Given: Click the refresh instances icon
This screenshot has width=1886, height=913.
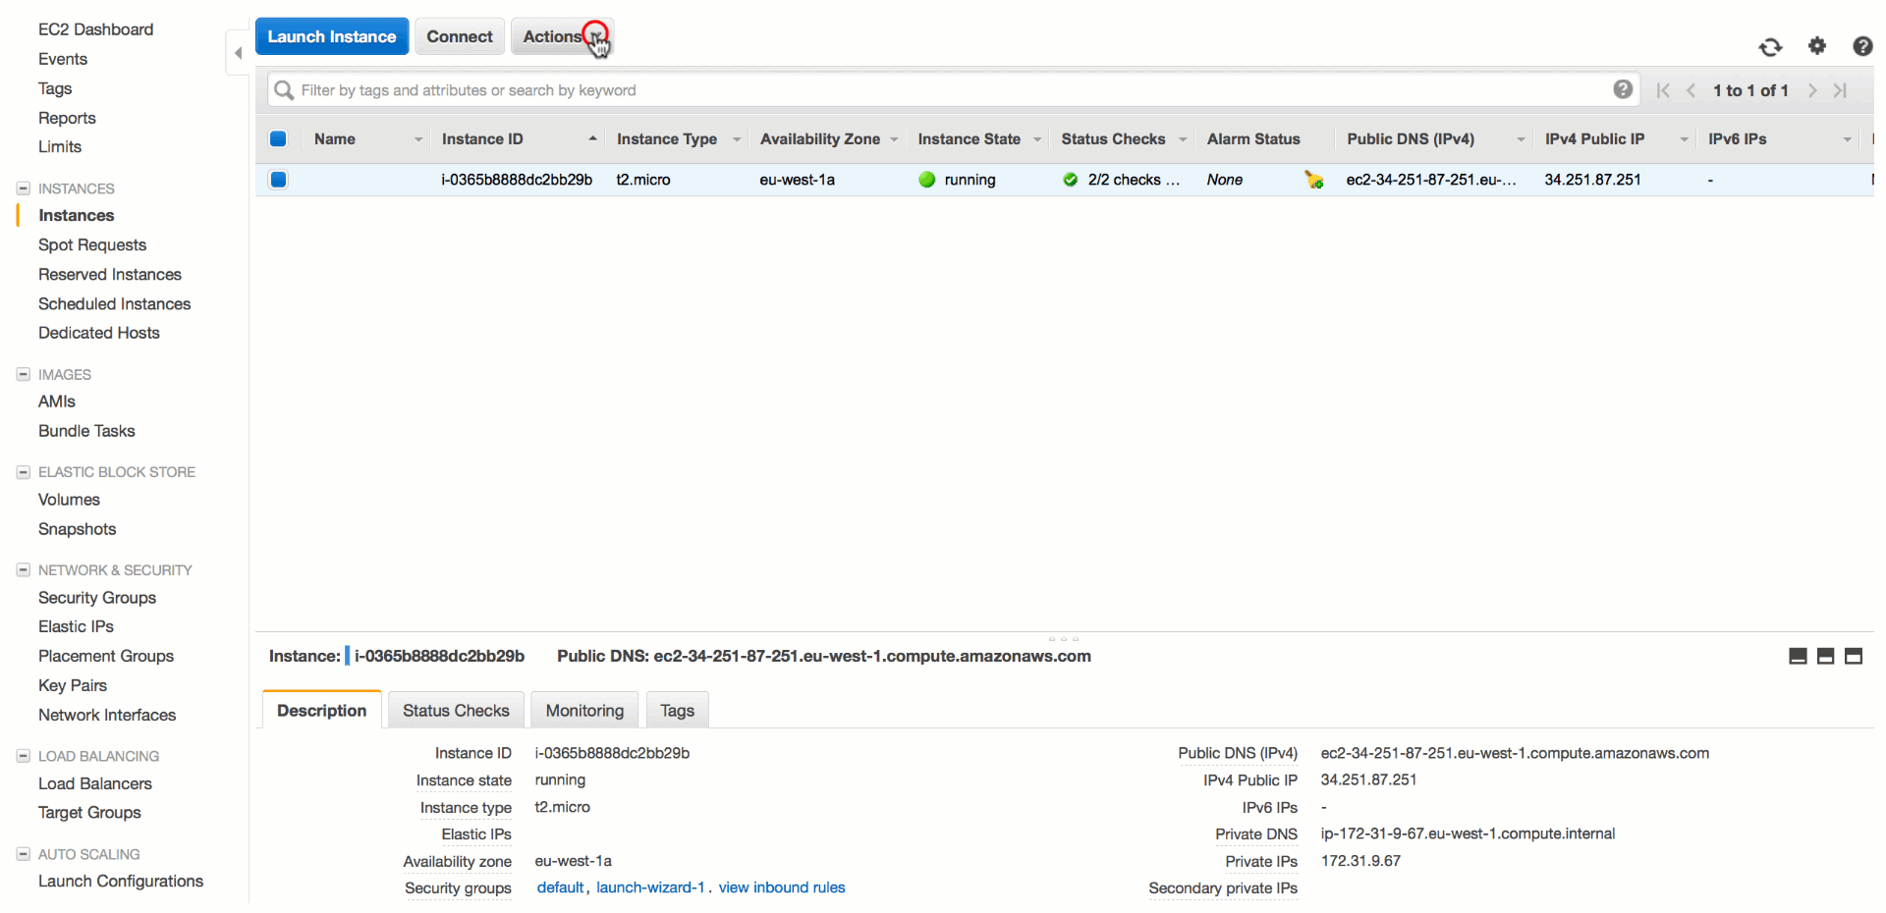Looking at the screenshot, I should tap(1769, 47).
